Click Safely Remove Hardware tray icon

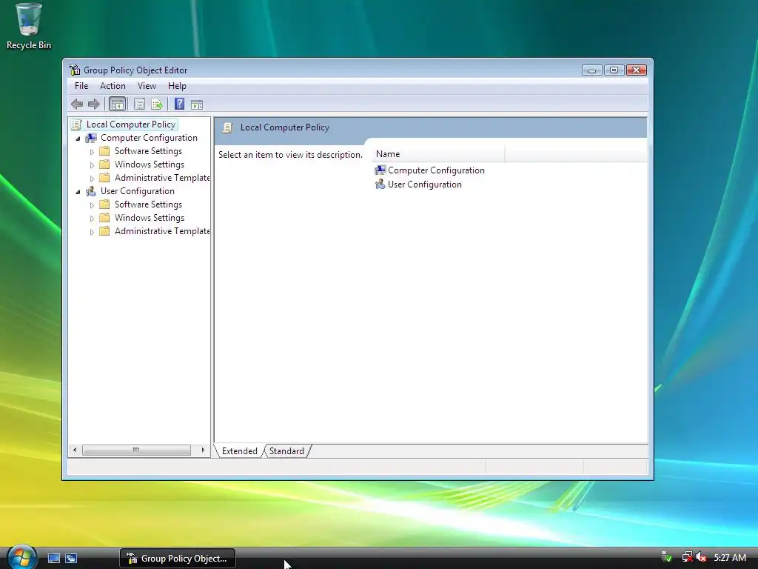[x=667, y=557]
